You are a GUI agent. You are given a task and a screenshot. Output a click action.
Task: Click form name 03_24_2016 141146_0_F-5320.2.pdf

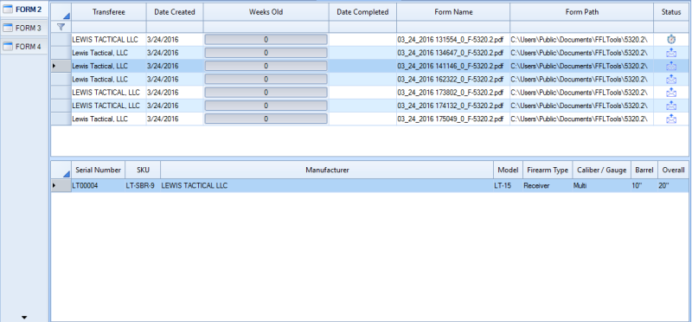coord(450,66)
